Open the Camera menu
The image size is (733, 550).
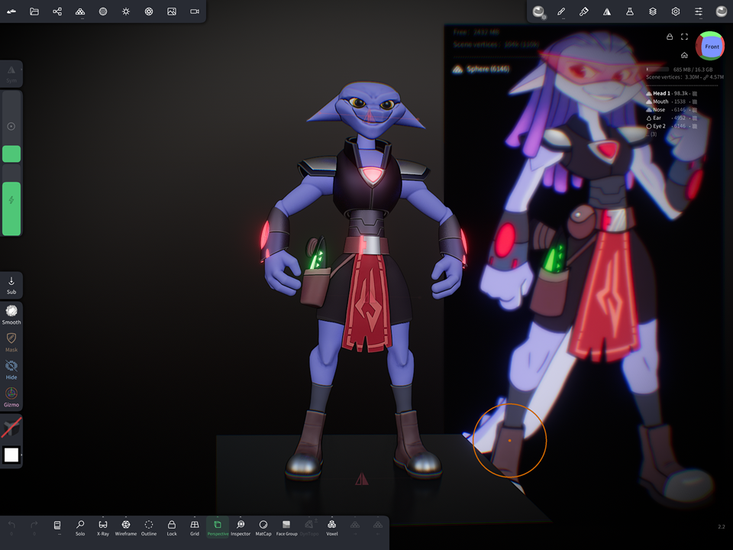195,11
